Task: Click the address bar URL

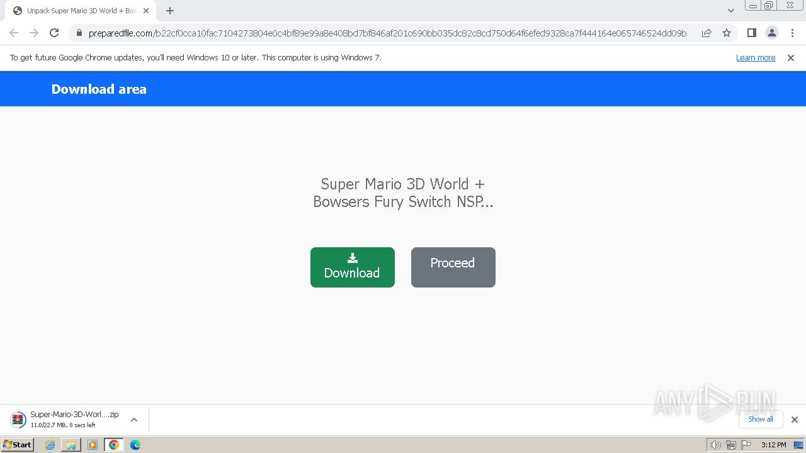Action: (387, 33)
